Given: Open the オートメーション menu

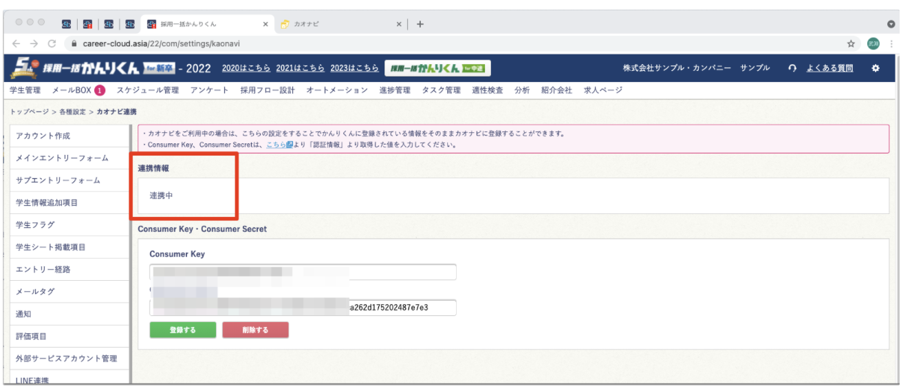Looking at the screenshot, I should point(337,90).
